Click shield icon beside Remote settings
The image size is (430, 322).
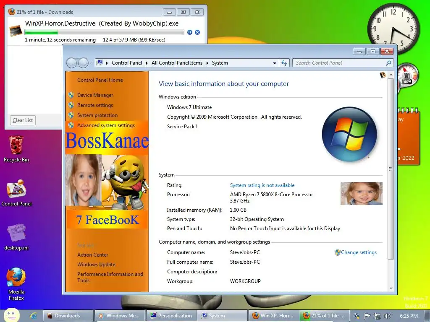click(71, 105)
